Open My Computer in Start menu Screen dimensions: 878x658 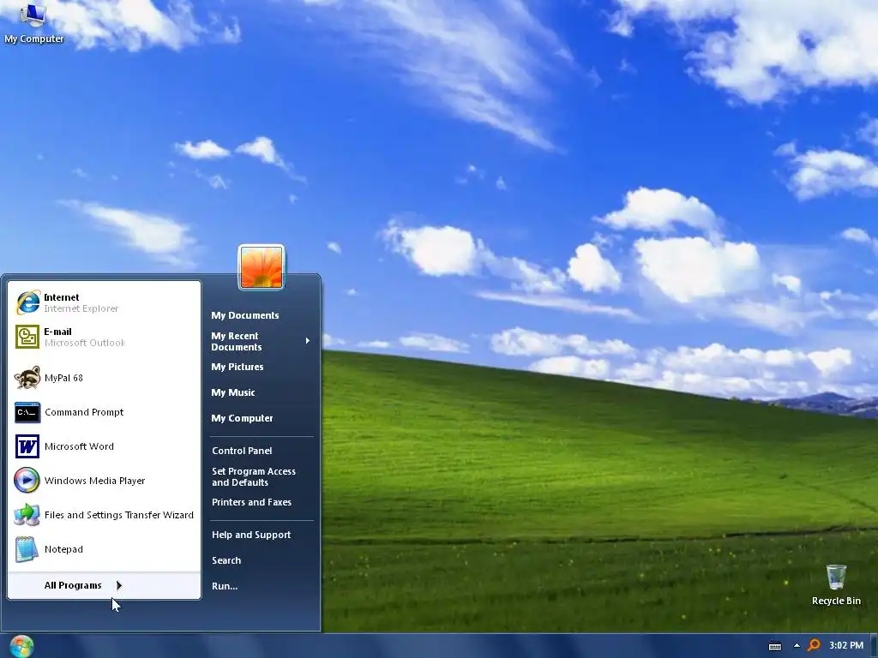(242, 418)
